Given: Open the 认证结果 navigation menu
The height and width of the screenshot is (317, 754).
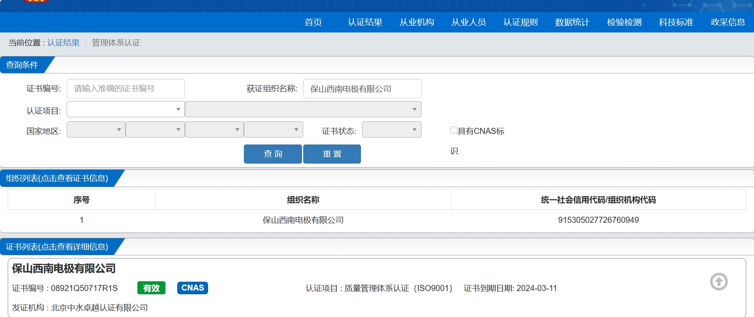Looking at the screenshot, I should point(365,22).
